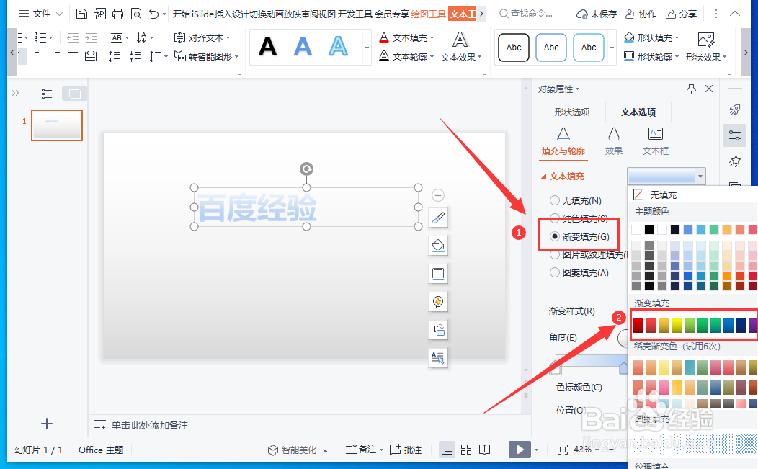Click the 分享 share button
Viewport: 758px width, 469px height.
[681, 14]
